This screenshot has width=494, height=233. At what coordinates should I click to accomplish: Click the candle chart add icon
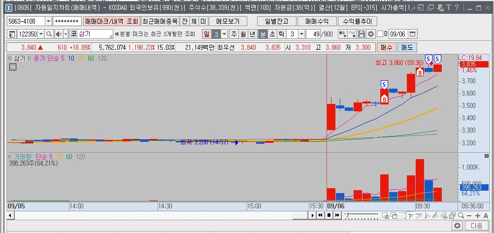pyautogui.click(x=343, y=34)
